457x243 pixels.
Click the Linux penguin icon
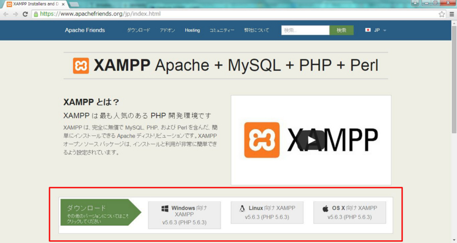pyautogui.click(x=242, y=208)
